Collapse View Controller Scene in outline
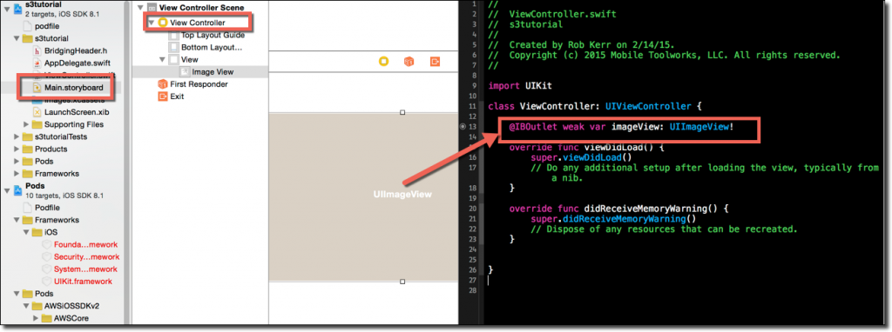 pyautogui.click(x=140, y=8)
